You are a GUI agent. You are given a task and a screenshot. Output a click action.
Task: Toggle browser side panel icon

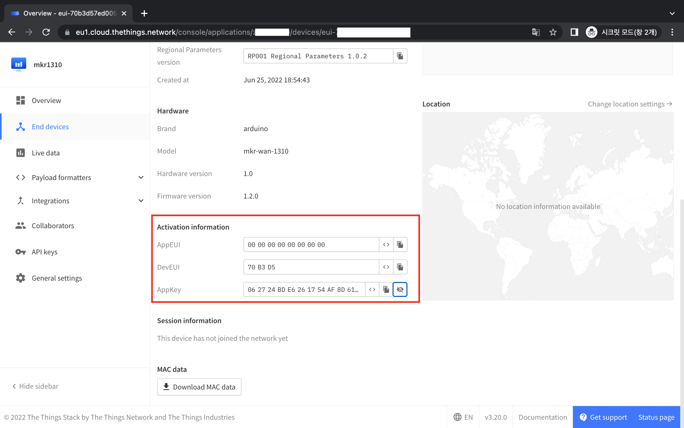click(574, 32)
